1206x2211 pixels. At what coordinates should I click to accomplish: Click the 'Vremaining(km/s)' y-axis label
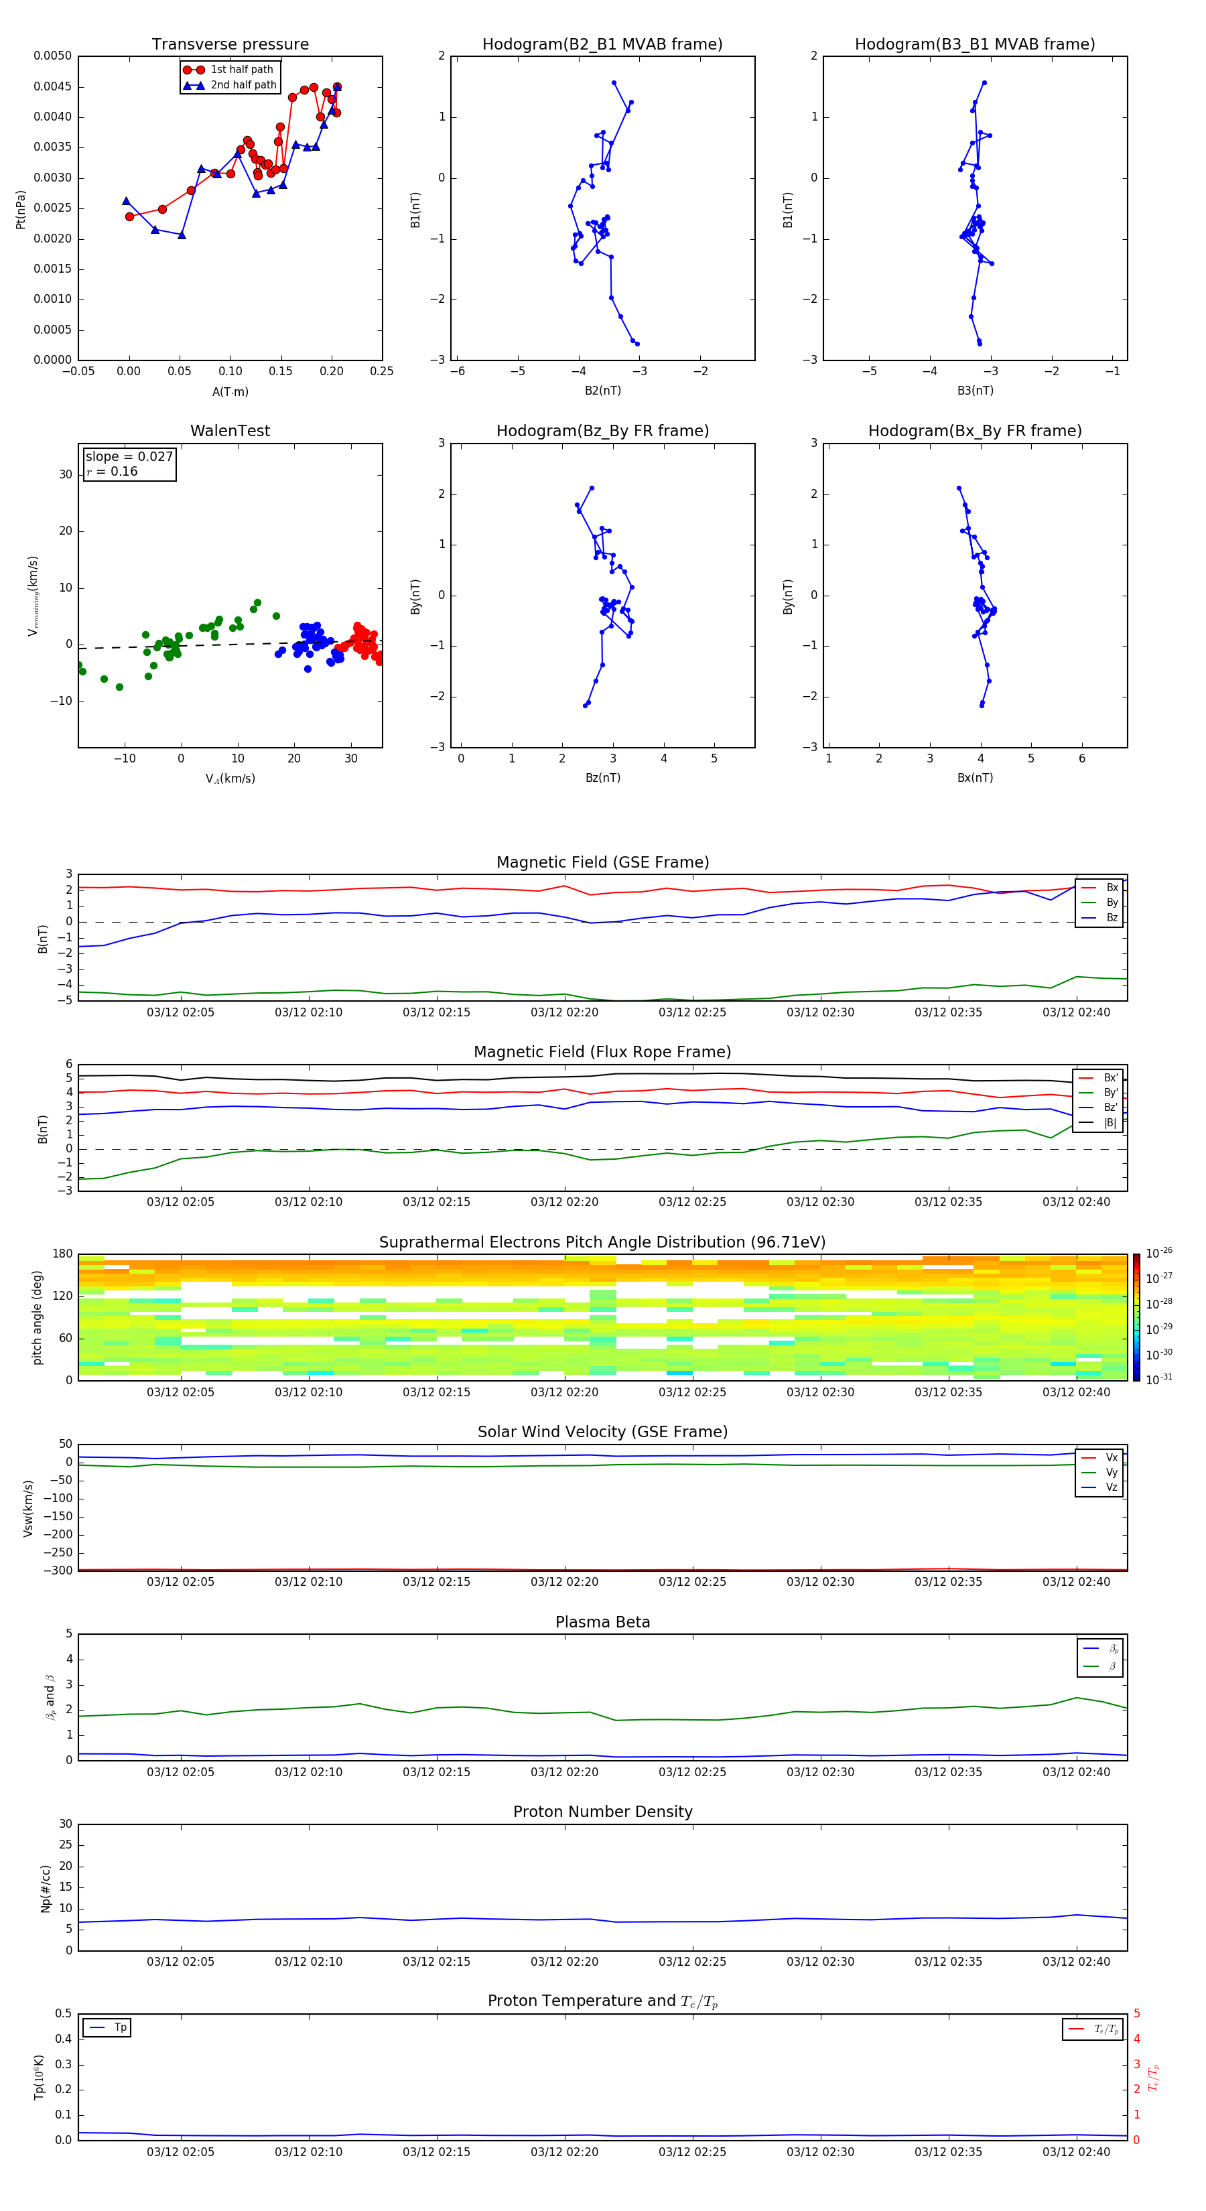pos(33,596)
